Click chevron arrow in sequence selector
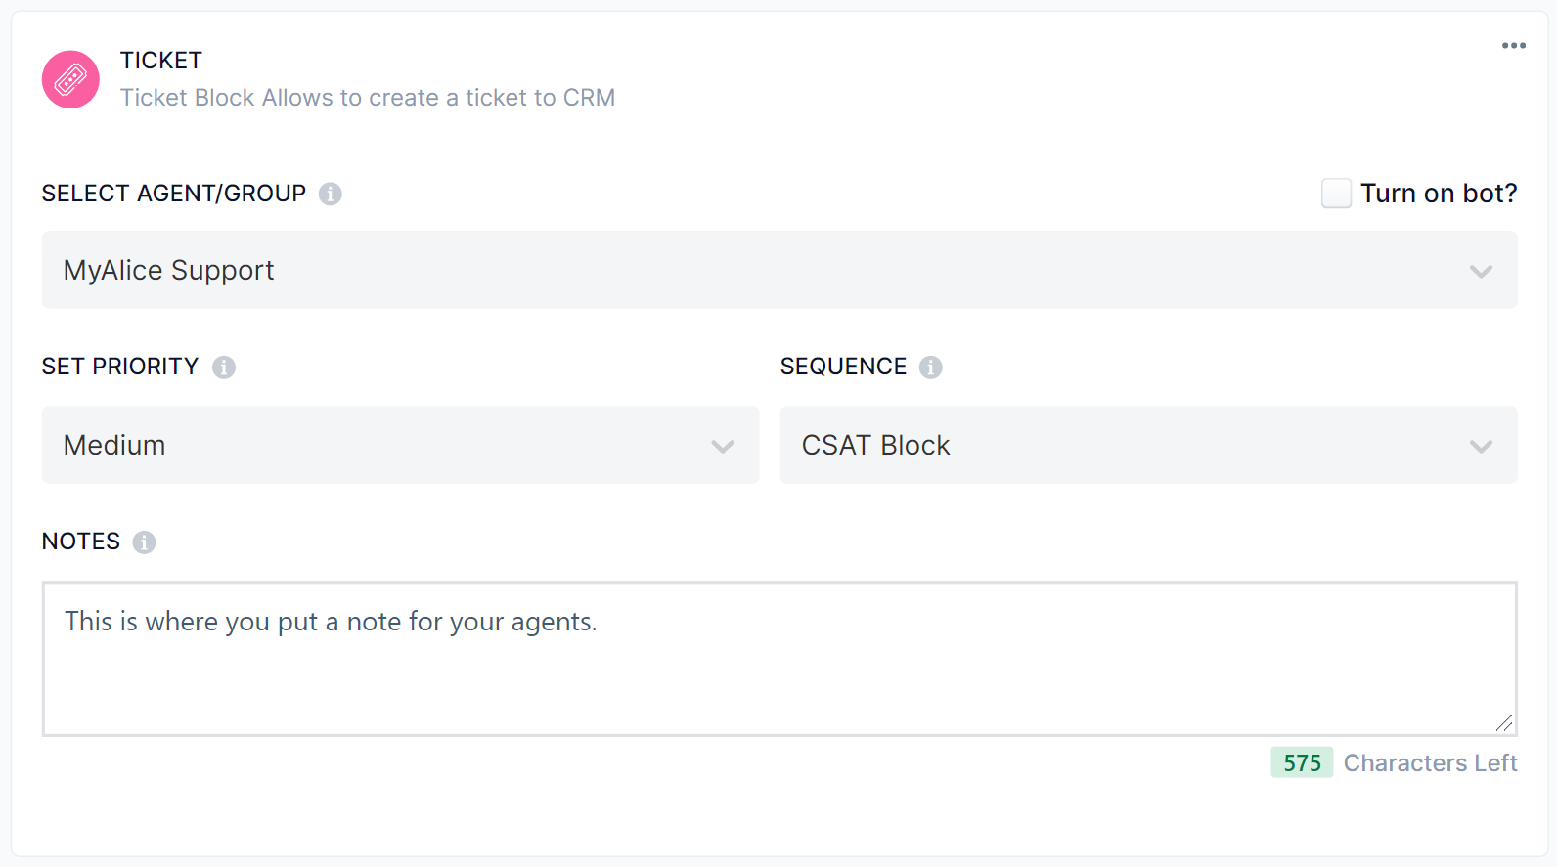 point(1481,446)
